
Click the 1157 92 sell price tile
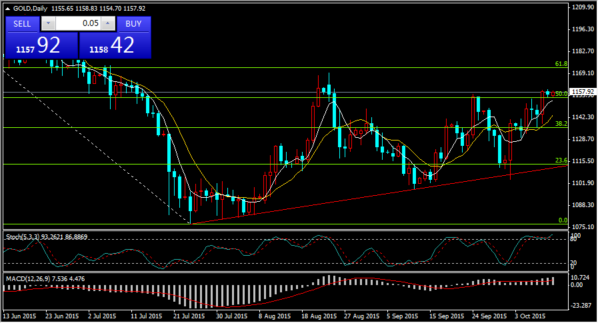41,45
